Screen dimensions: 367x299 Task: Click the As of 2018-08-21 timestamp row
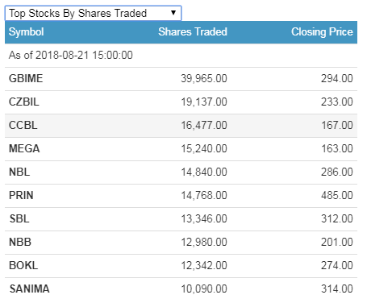pyautogui.click(x=181, y=55)
